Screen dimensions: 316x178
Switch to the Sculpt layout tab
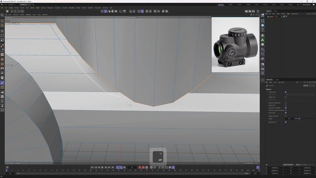click(x=239, y=4)
